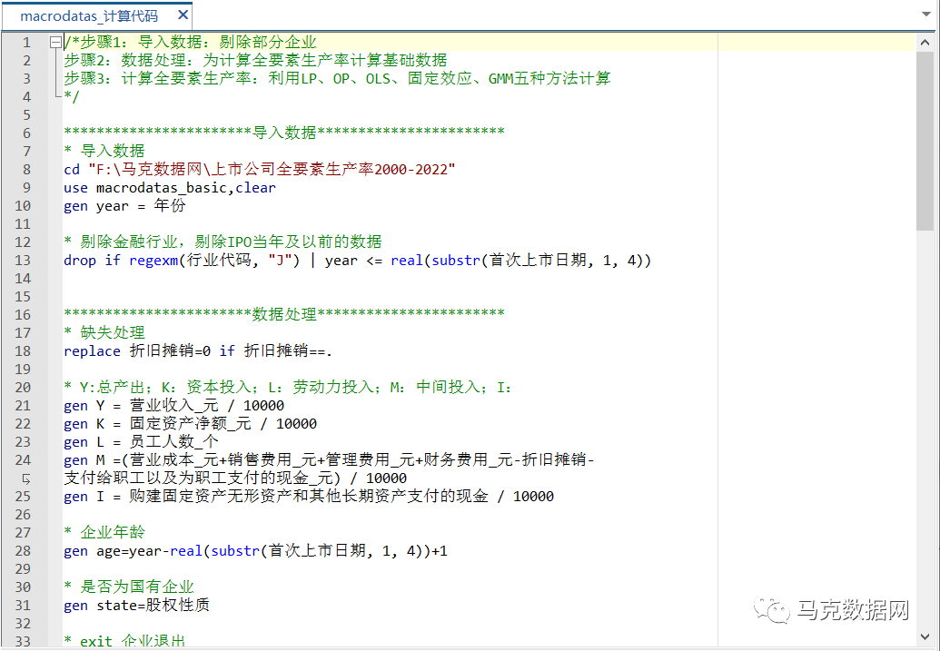Click the '步骤2：数据处理' comment line
The image size is (940, 651).
click(255, 60)
